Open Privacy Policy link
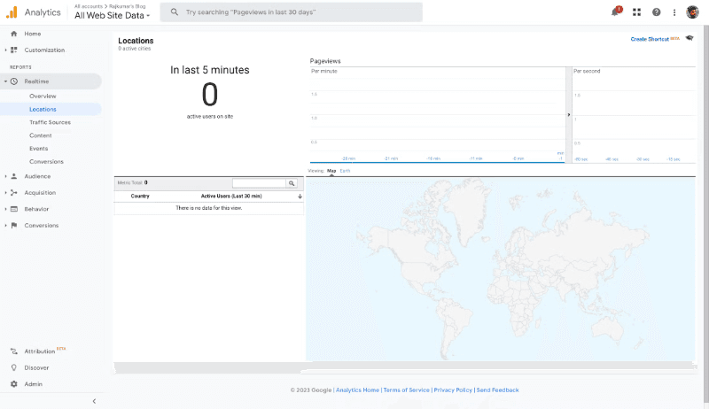This screenshot has width=709, height=409. [453, 390]
